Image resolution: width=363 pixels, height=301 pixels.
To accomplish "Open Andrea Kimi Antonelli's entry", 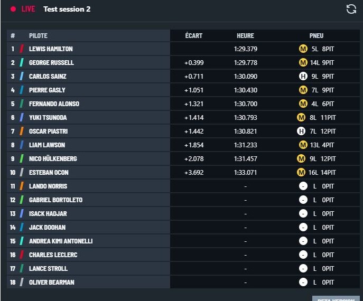I will [x=183, y=241].
